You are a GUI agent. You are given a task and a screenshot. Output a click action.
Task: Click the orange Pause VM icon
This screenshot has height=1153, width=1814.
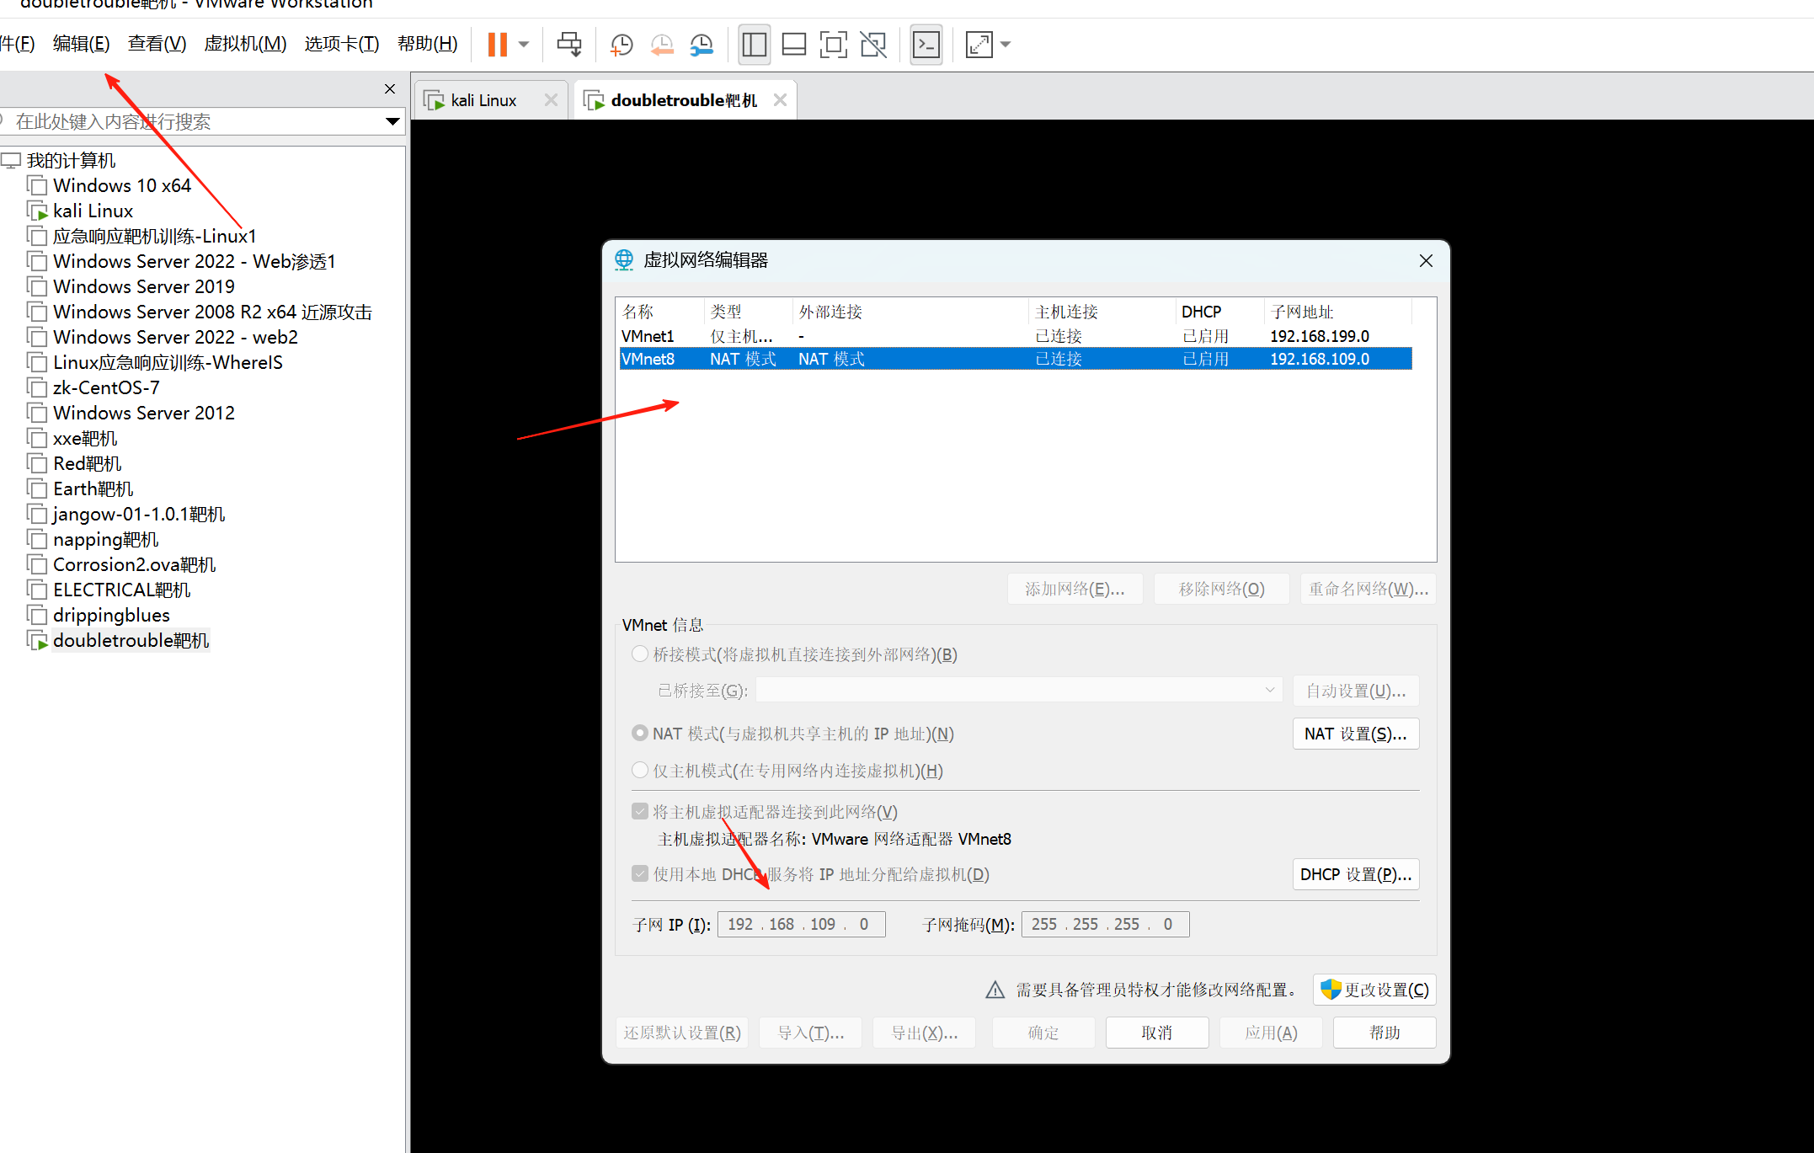[x=498, y=45]
